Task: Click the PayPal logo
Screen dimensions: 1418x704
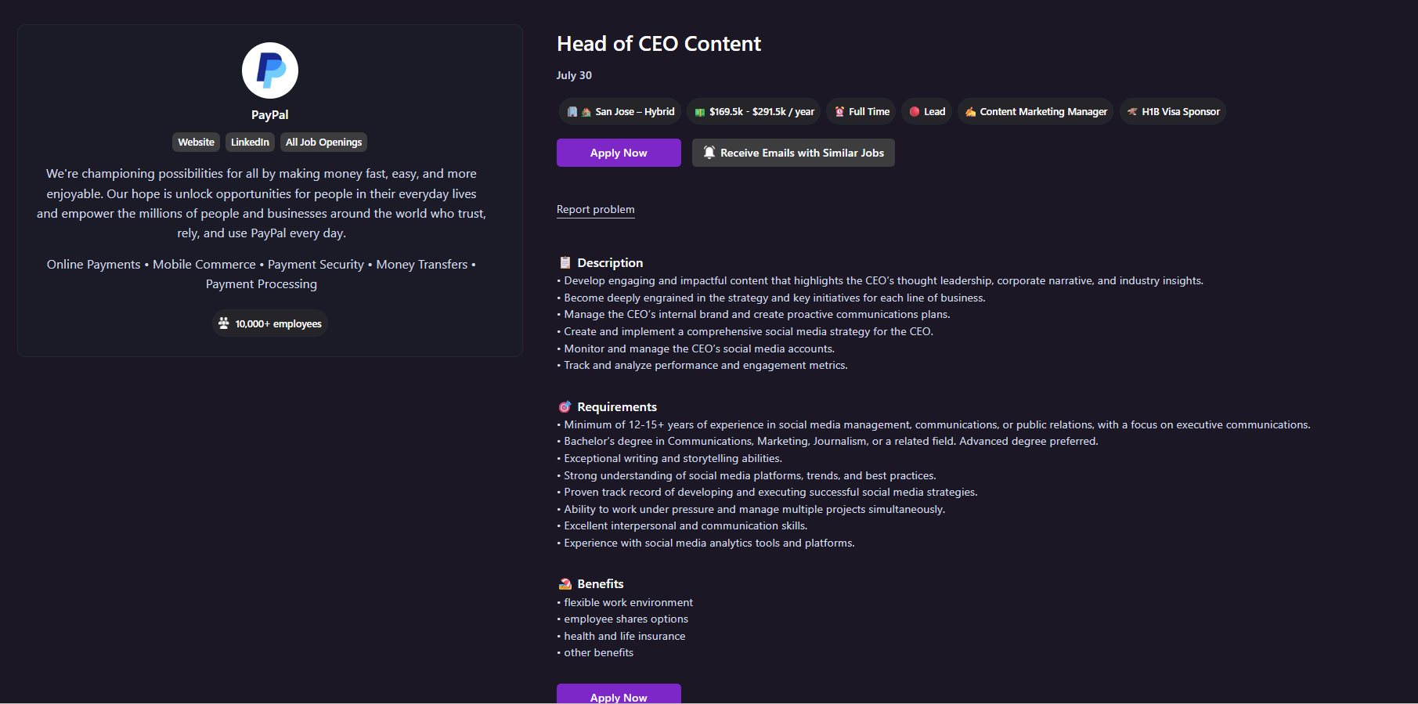Action: pos(269,70)
